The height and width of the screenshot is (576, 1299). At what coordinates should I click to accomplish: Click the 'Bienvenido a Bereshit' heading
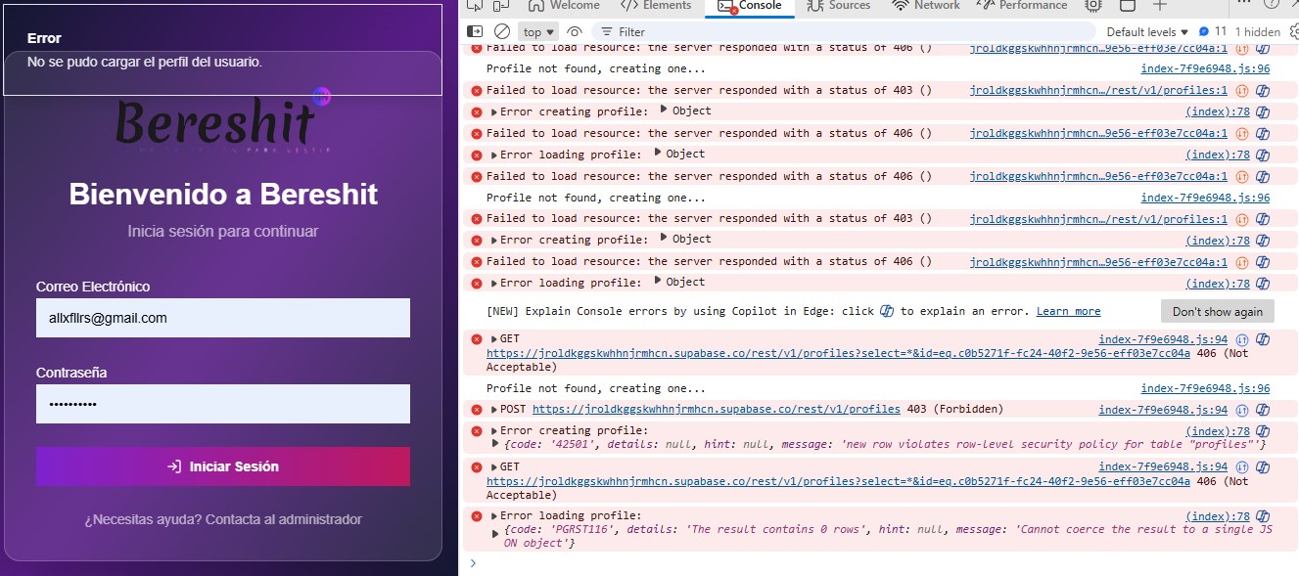[x=223, y=194]
